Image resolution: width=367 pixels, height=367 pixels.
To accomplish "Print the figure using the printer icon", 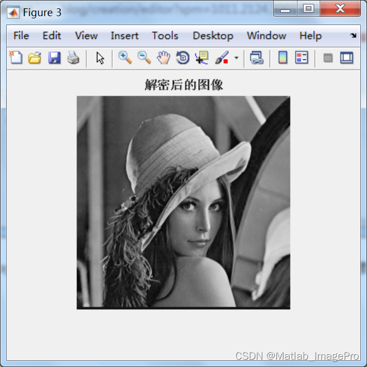I will click(x=73, y=58).
